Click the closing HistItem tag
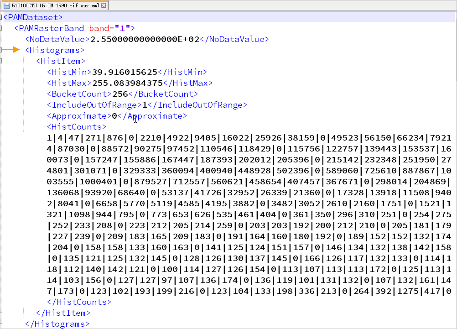This screenshot has height=329, width=457. click(63, 313)
